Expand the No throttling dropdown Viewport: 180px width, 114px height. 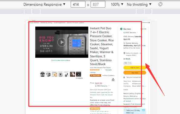coord(139,5)
